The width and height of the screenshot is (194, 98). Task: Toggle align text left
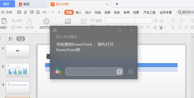173,27
